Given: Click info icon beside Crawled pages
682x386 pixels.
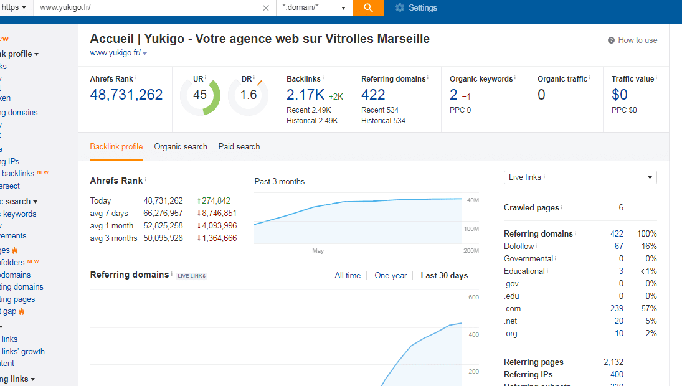Looking at the screenshot, I should click(562, 207).
